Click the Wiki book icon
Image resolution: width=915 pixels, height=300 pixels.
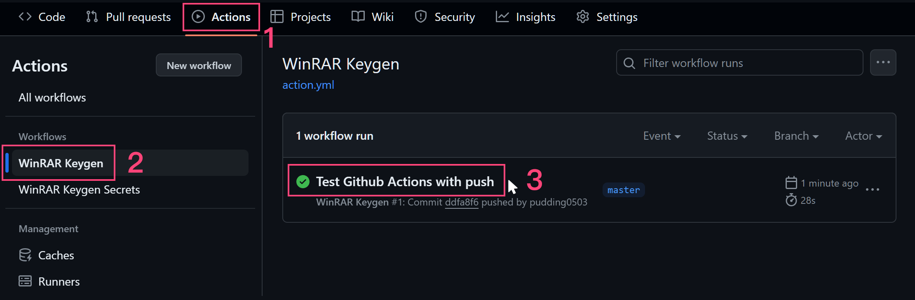pos(358,17)
